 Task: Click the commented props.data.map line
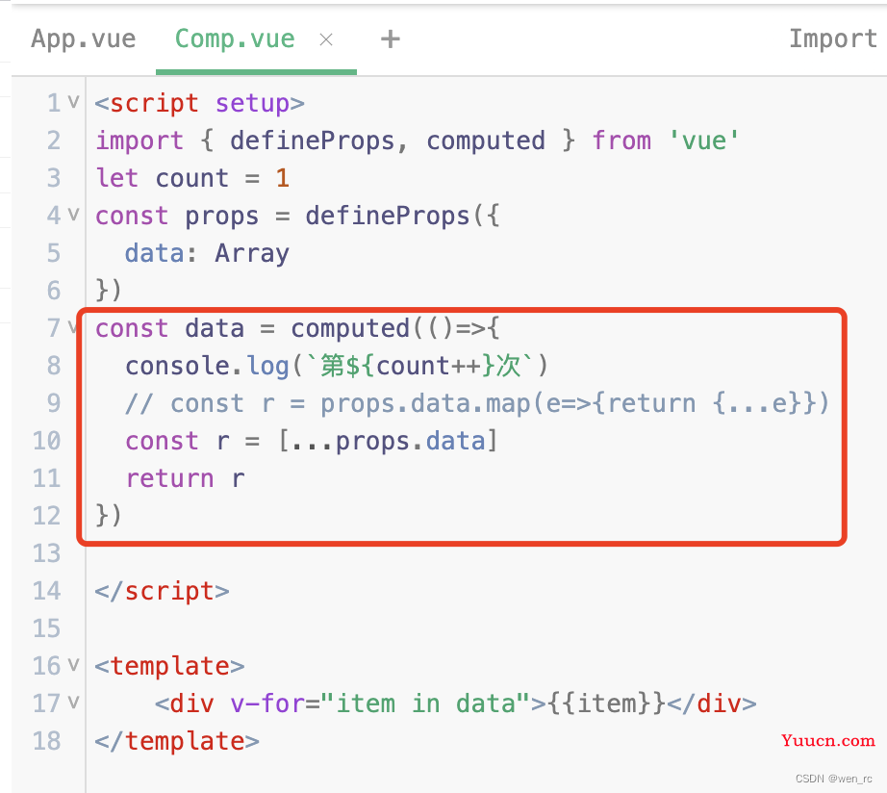477,403
